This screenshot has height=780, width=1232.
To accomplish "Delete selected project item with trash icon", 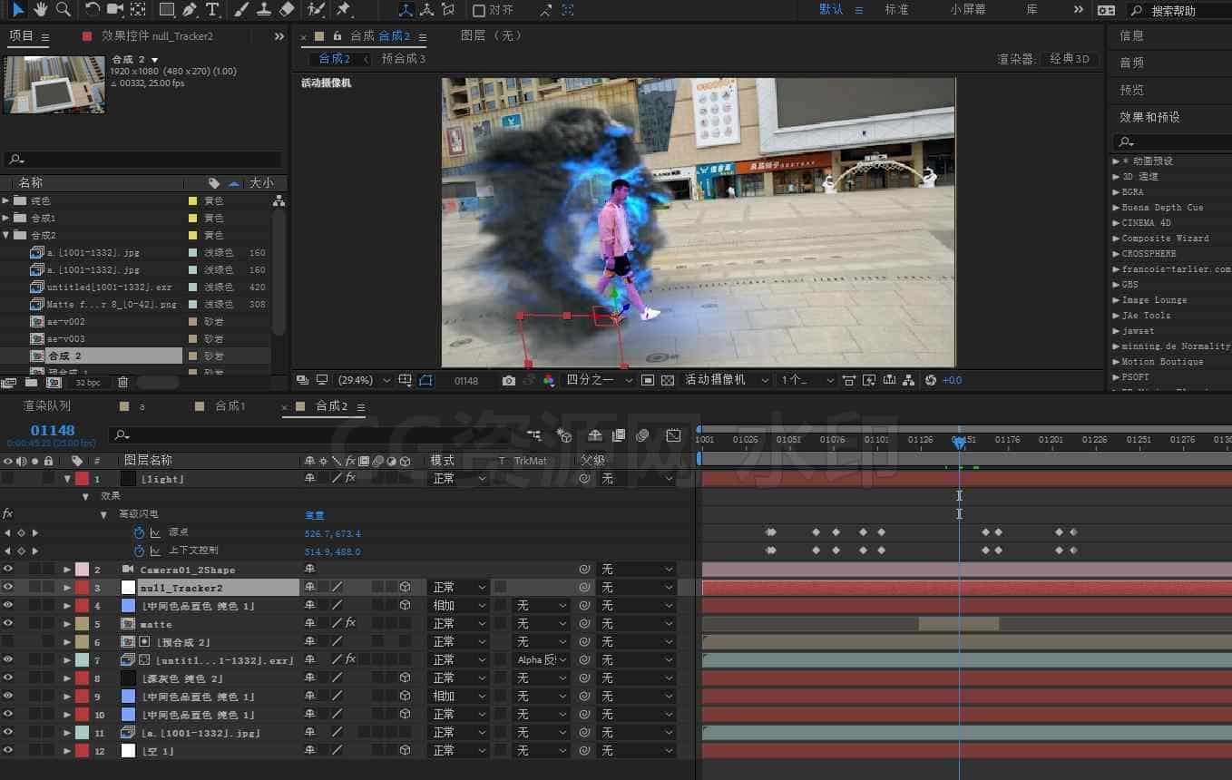I will [122, 382].
